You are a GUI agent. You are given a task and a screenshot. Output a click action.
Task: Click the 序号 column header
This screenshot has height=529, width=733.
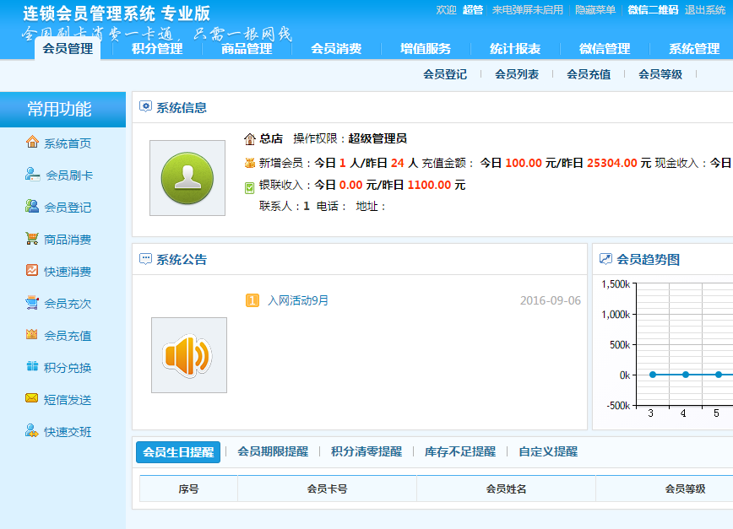click(x=188, y=489)
